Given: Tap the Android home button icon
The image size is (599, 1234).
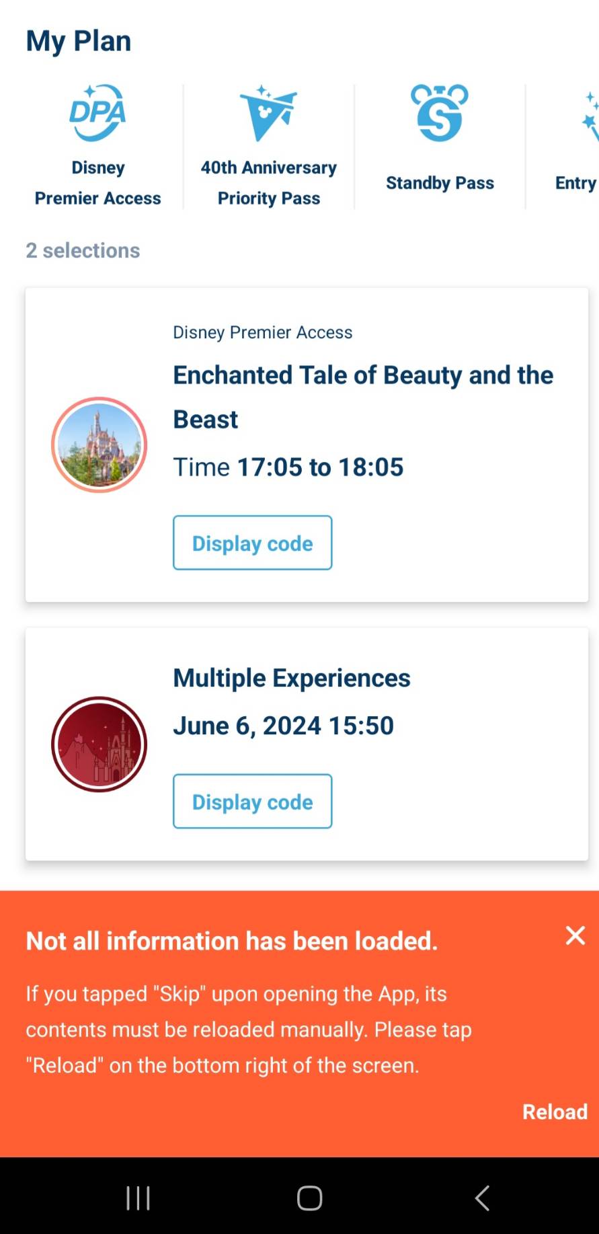Looking at the screenshot, I should click(x=309, y=1198).
